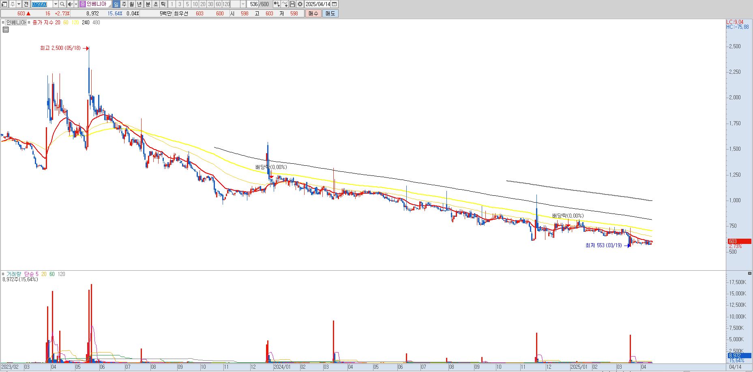753x372 pixels.
Task: Click the 주 market type button
Action: tap(13, 4)
